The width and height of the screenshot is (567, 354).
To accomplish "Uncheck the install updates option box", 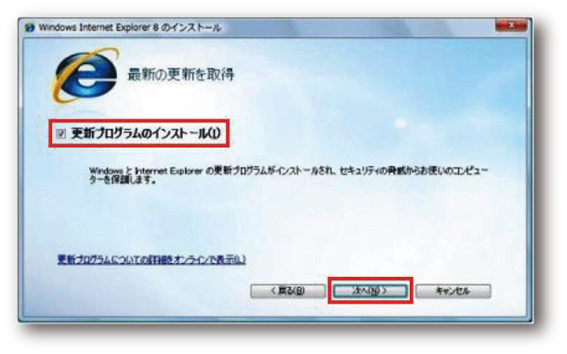I will (60, 134).
